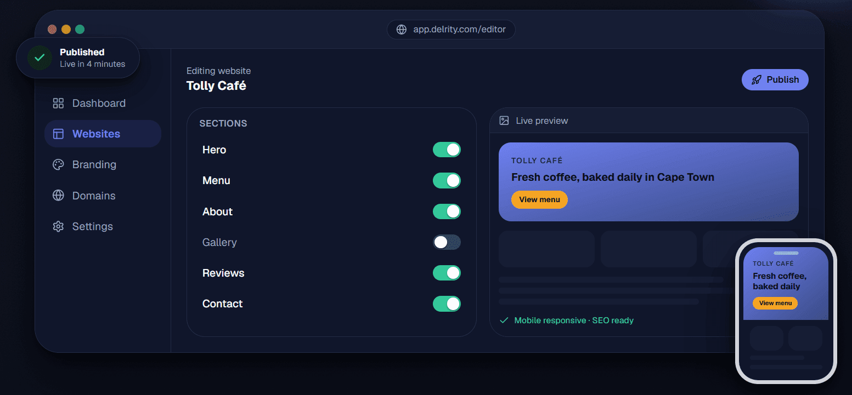Click the Publish button
Image resolution: width=852 pixels, height=395 pixels.
(x=775, y=79)
